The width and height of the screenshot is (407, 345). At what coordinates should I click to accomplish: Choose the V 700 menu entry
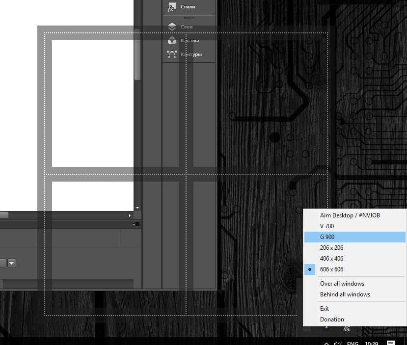click(x=354, y=226)
